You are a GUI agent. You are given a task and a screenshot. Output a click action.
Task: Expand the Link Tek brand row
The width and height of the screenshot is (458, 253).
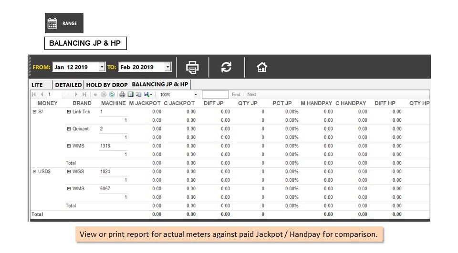point(69,111)
